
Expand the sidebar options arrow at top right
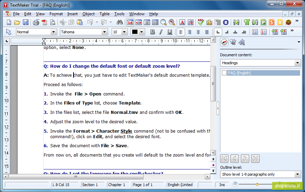pos(299,42)
